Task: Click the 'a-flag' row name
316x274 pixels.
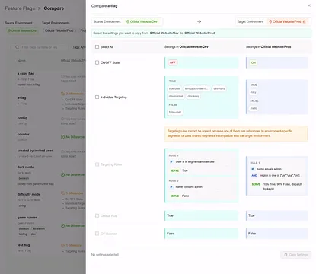Action: point(21,97)
